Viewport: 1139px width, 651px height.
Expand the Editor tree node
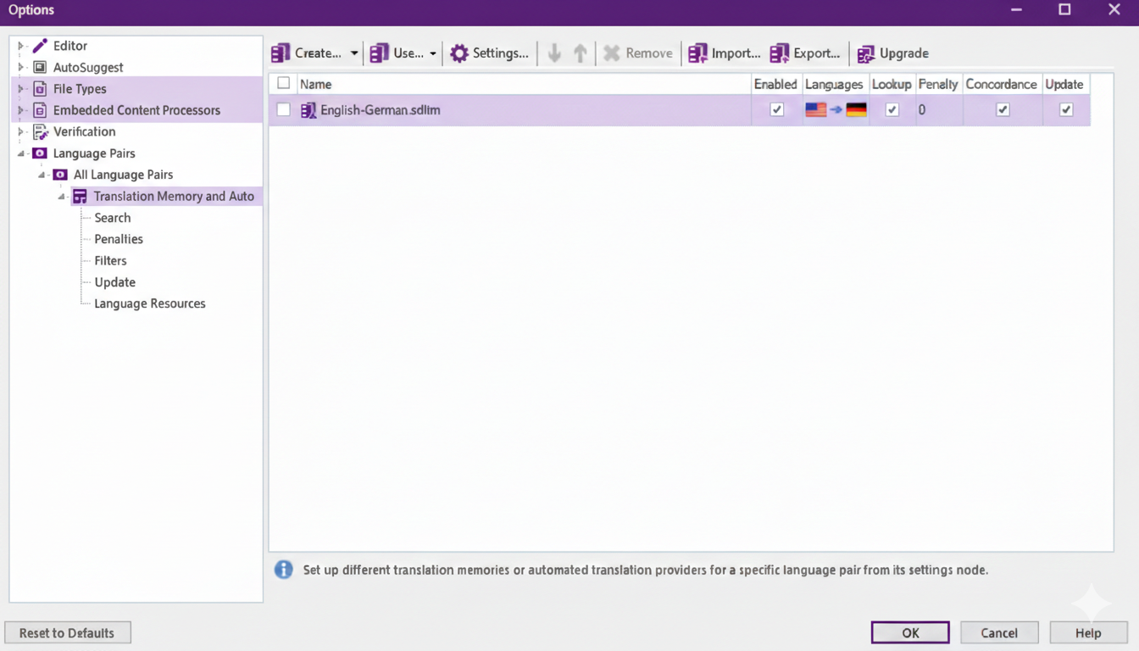(21, 46)
